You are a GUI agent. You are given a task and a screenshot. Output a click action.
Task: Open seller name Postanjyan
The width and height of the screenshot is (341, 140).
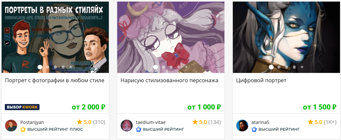point(32,122)
